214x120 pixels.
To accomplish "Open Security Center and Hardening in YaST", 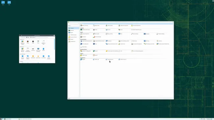I will [x=112, y=51].
